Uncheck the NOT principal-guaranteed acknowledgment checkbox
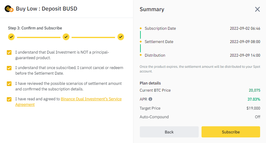 [x=9, y=53]
